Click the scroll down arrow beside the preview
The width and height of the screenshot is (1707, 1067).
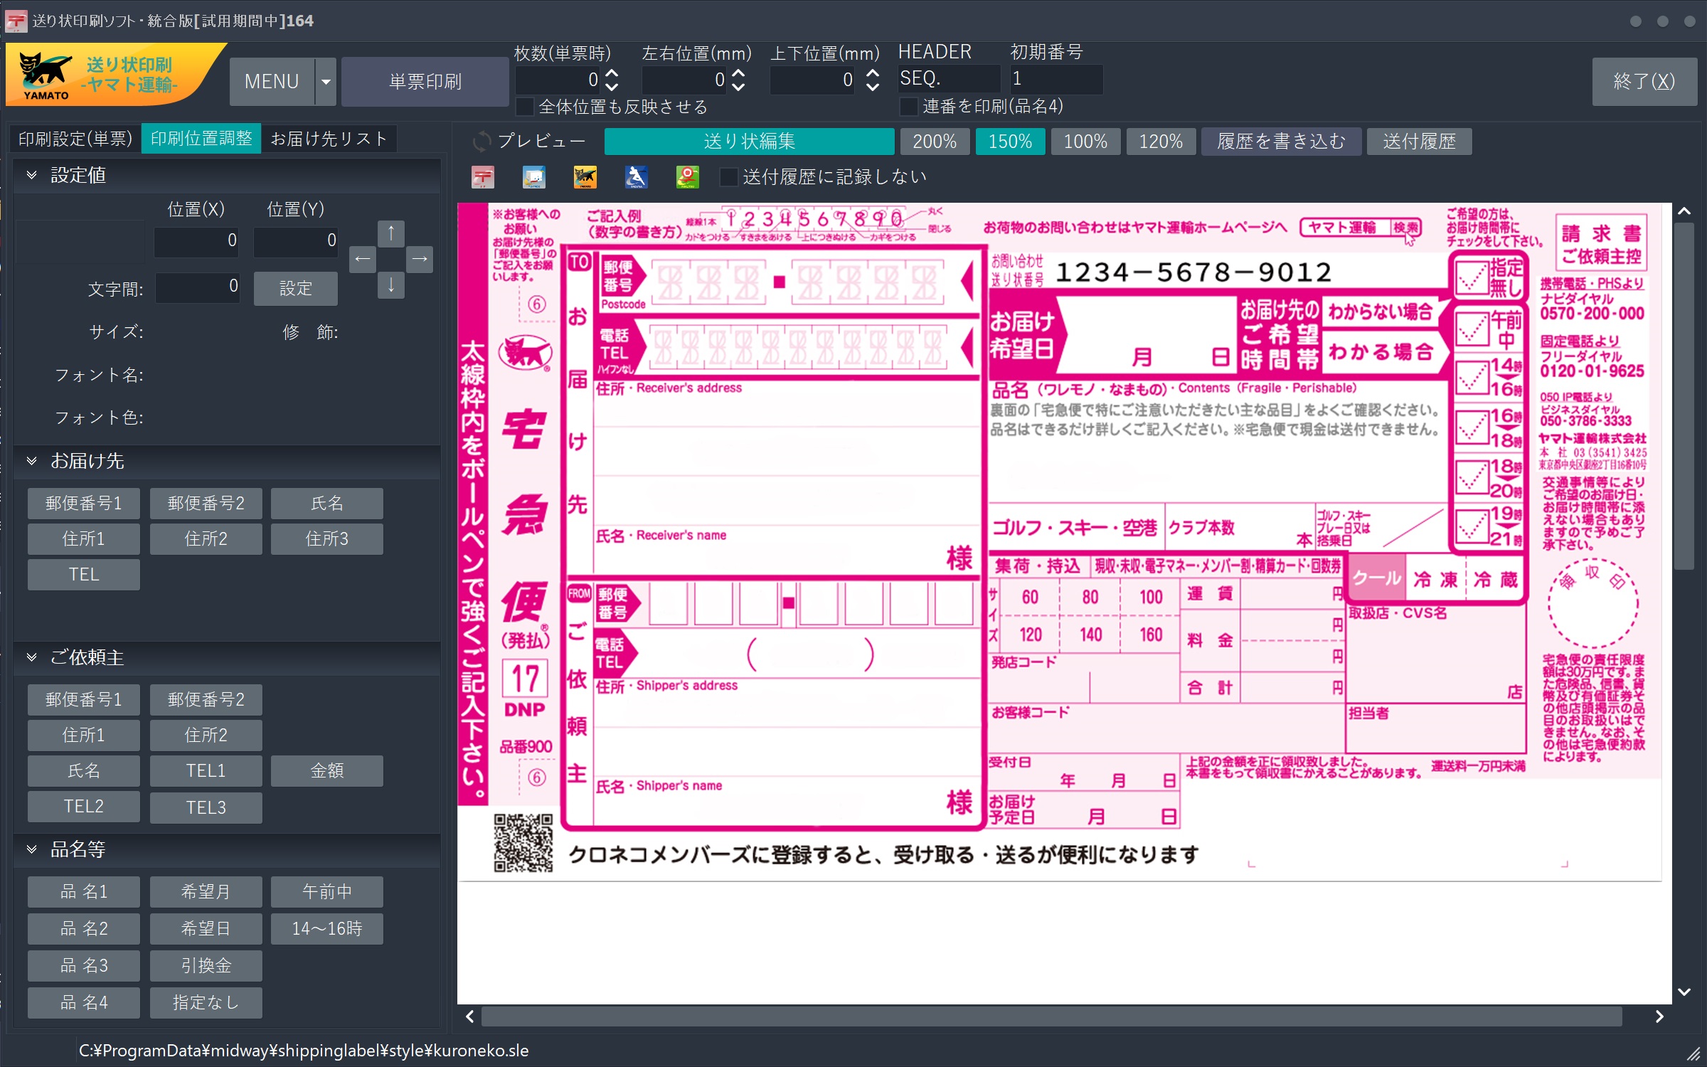pyautogui.click(x=1684, y=992)
